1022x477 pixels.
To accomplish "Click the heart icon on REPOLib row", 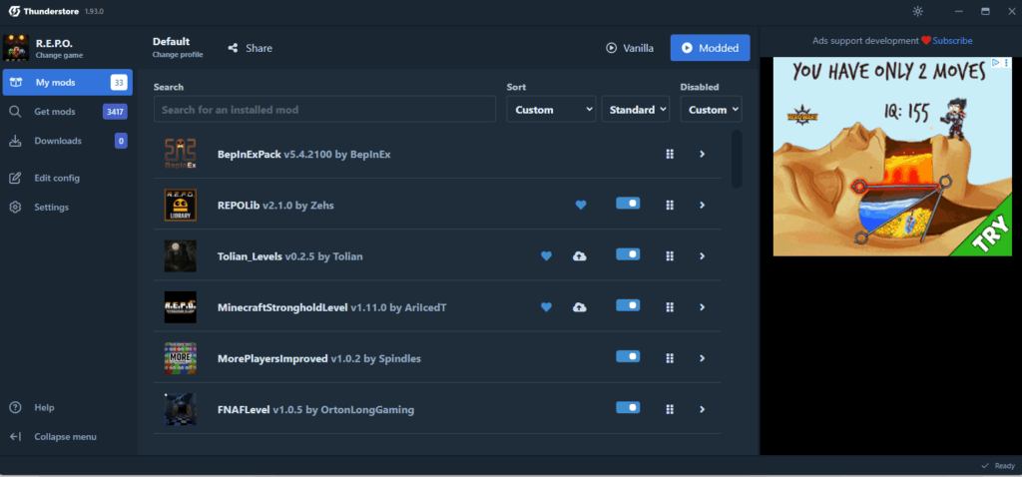I will pyautogui.click(x=581, y=205).
